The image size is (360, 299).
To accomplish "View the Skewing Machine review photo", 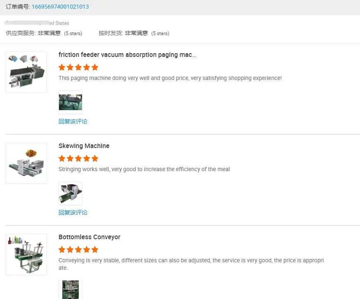I will [71, 193].
